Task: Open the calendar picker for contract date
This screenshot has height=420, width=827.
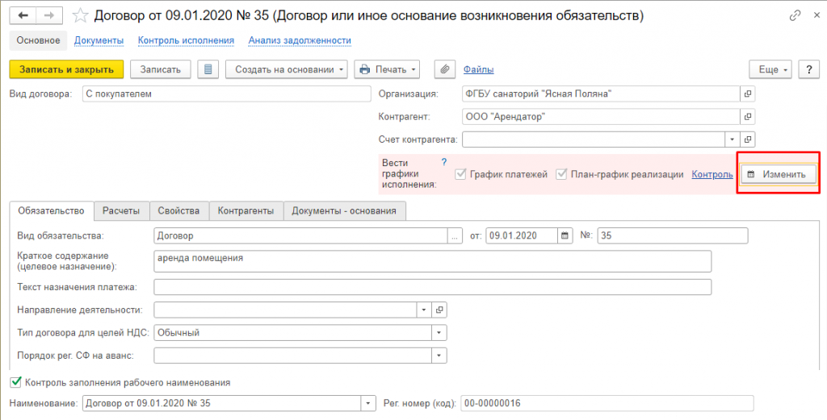Action: pyautogui.click(x=565, y=236)
